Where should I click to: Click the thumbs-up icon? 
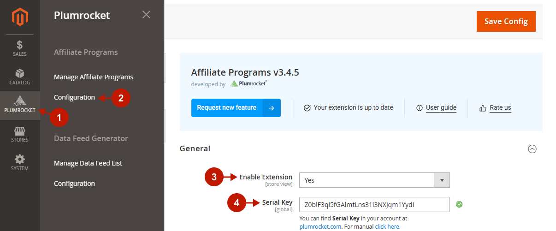coord(483,108)
